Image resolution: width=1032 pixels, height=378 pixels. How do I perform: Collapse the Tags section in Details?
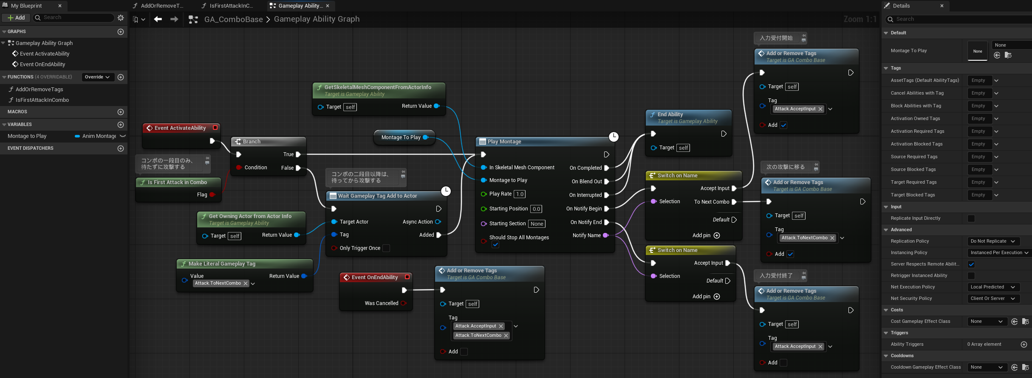(x=886, y=68)
